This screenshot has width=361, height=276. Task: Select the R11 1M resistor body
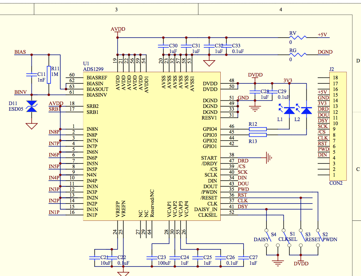tap(49, 75)
